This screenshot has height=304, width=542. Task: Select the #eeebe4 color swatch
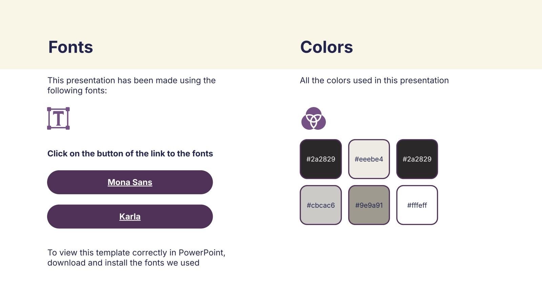(x=369, y=159)
